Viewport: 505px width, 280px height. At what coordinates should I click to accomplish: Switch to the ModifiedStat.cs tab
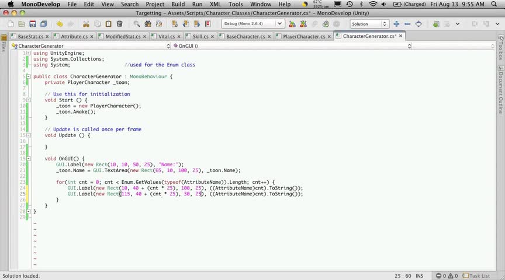[123, 36]
